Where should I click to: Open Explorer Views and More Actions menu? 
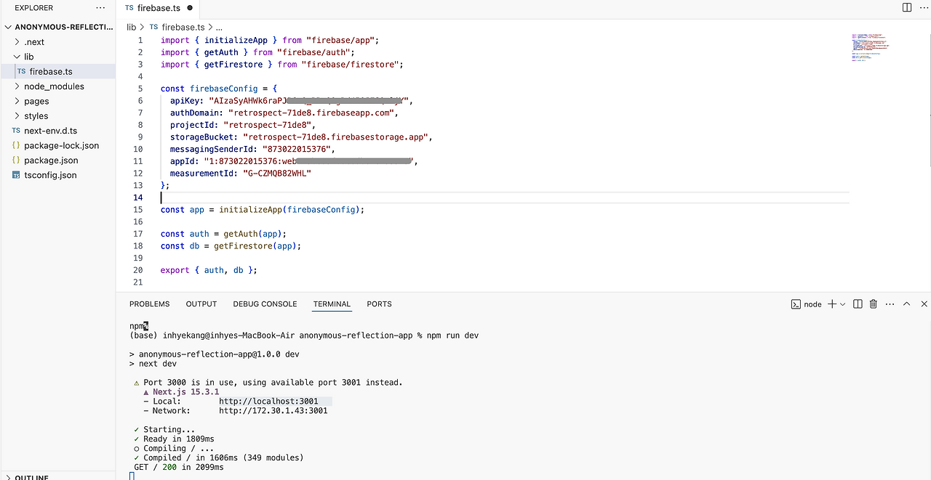[x=100, y=8]
